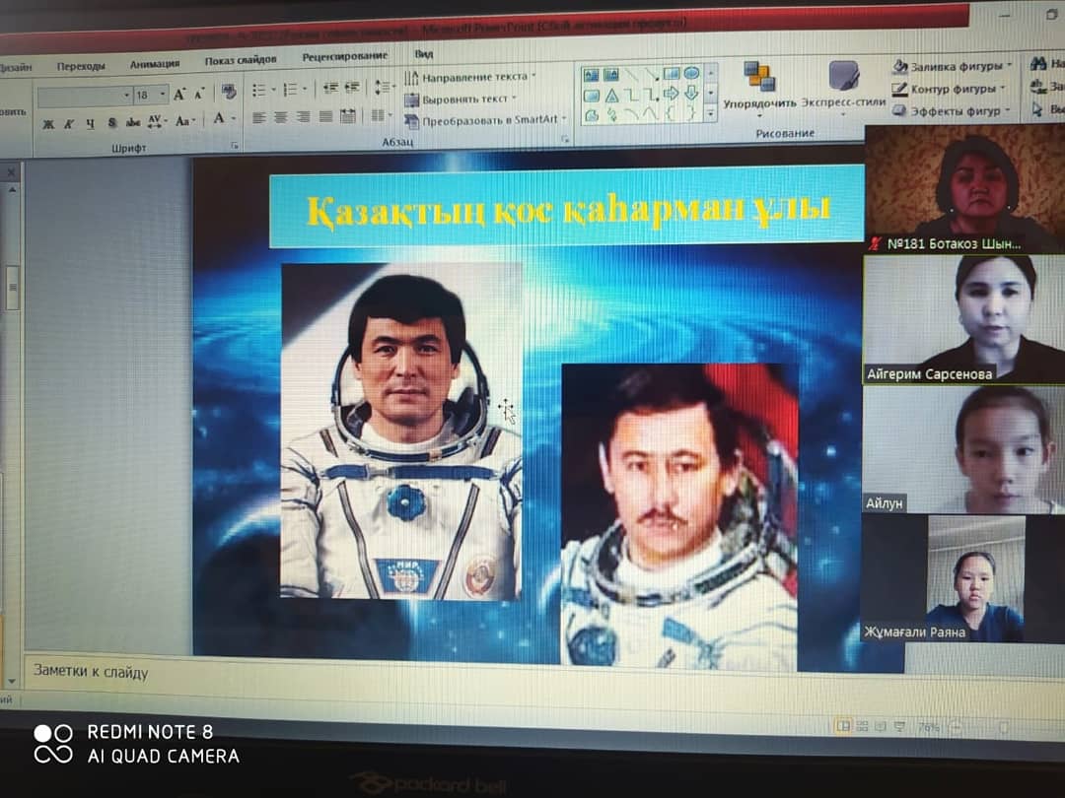1065x798 pixels.
Task: Click the strikethrough abc icon
Action: [133, 122]
